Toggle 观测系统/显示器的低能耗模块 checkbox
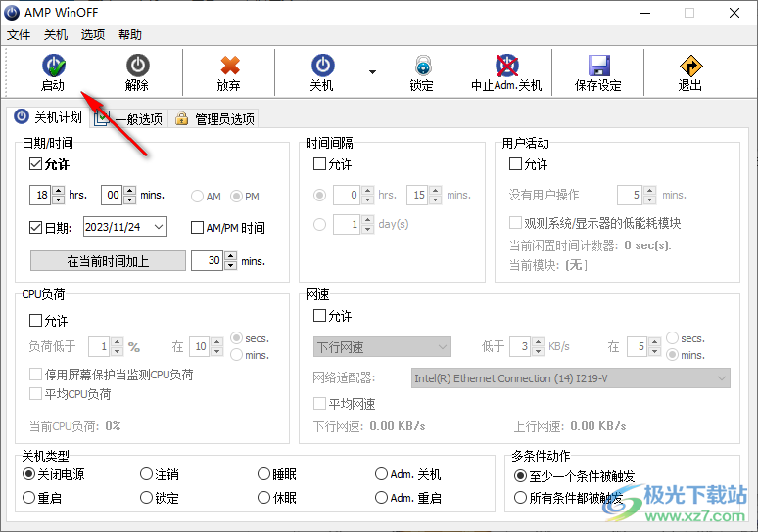Image resolution: width=758 pixels, height=532 pixels. click(x=515, y=223)
